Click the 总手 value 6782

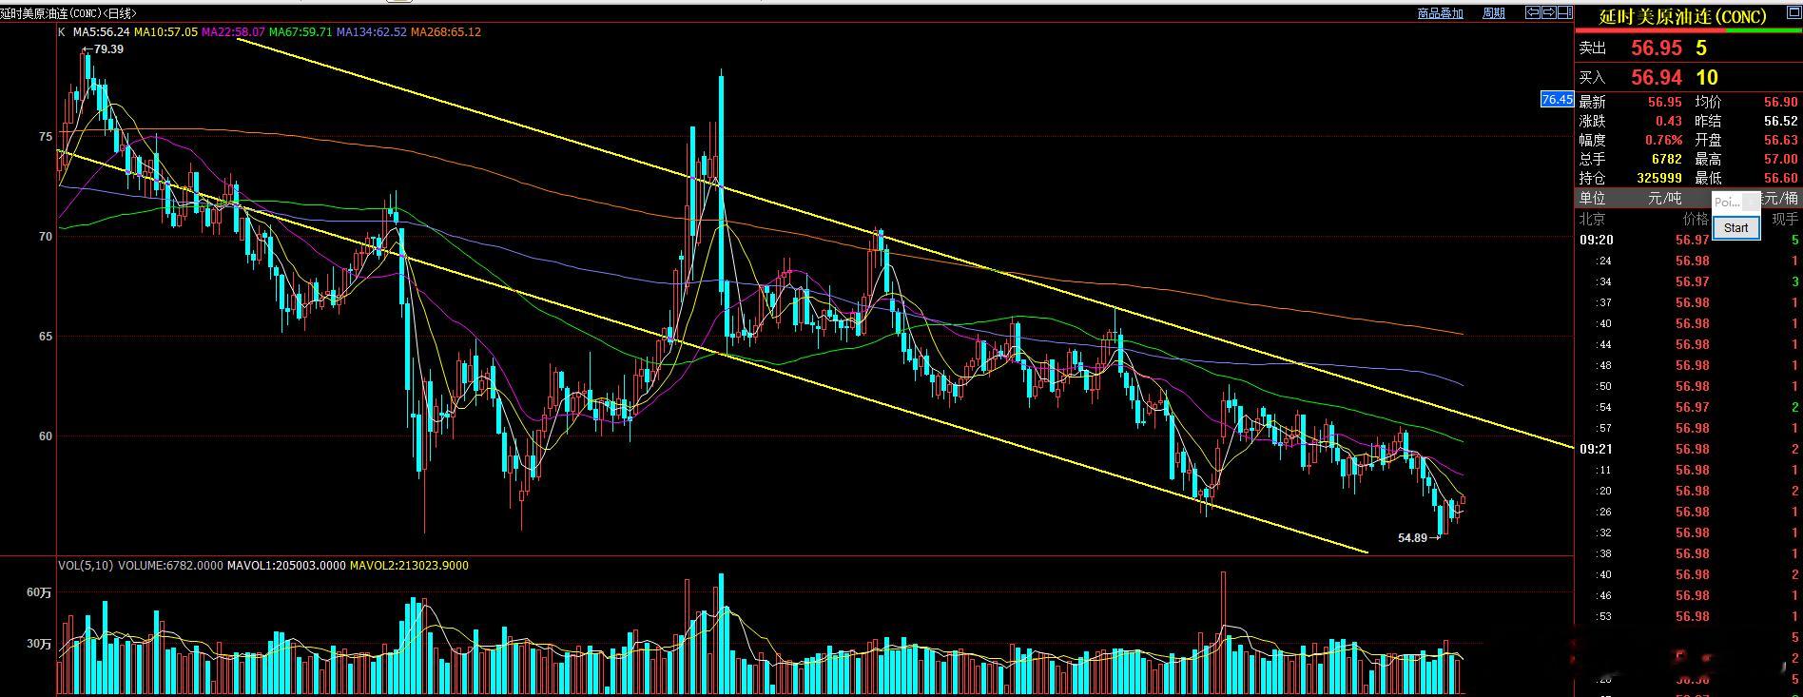click(x=1667, y=159)
